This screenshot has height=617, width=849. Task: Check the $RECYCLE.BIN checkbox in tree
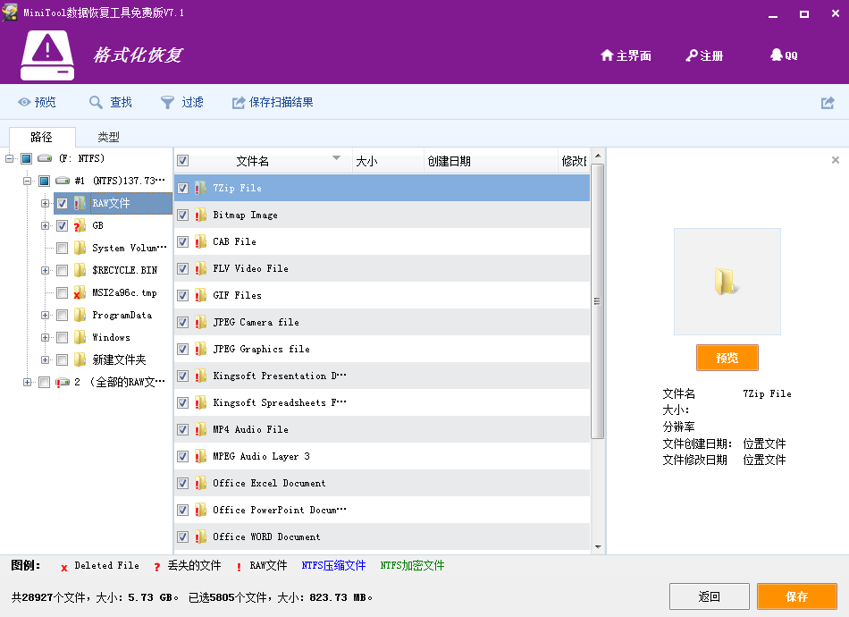[63, 270]
